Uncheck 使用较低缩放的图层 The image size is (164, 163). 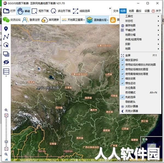(x=140, y=69)
